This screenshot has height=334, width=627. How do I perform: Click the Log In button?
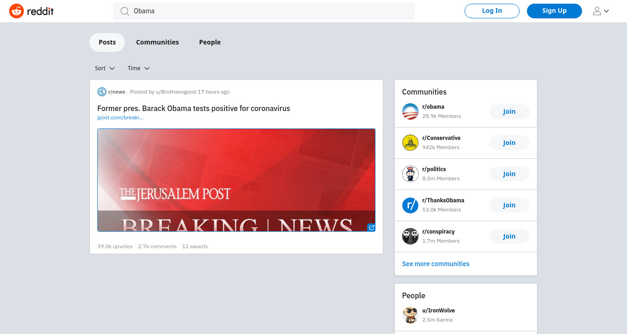coord(492,11)
